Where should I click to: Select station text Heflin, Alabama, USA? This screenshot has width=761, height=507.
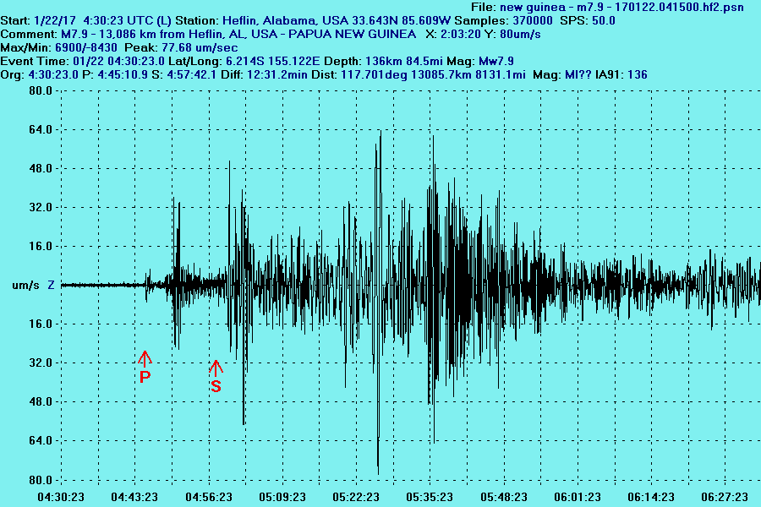[286, 21]
